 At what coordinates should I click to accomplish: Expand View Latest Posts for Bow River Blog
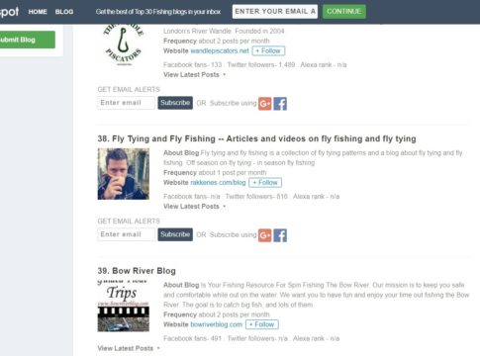coord(129,348)
